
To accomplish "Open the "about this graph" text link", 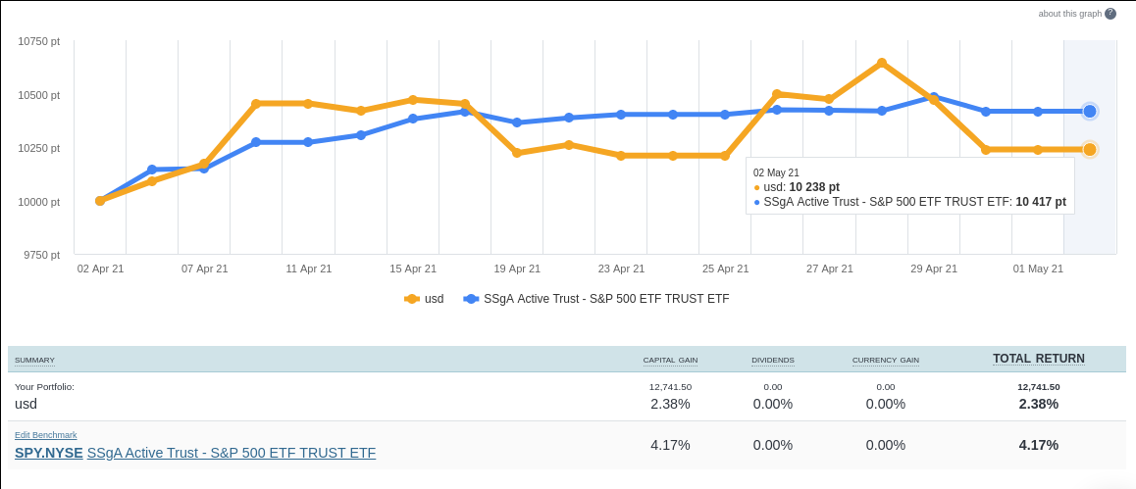I will pyautogui.click(x=1070, y=14).
